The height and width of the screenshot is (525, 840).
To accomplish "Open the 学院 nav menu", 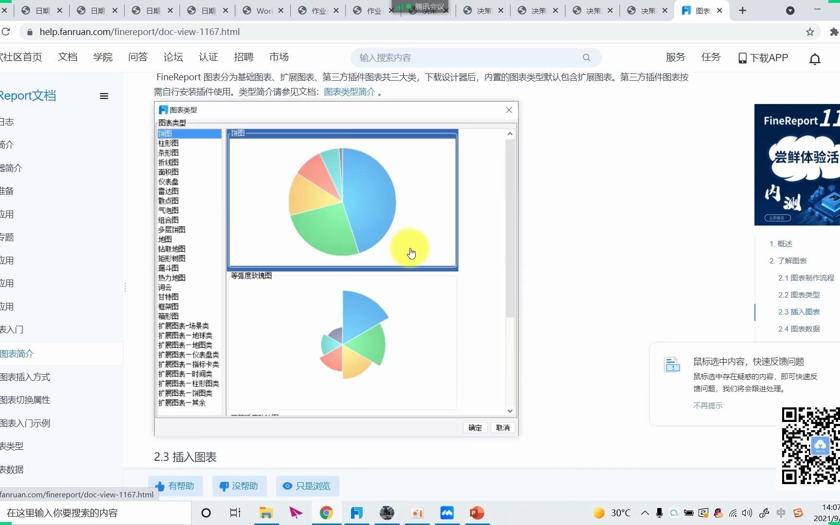I will pos(103,57).
